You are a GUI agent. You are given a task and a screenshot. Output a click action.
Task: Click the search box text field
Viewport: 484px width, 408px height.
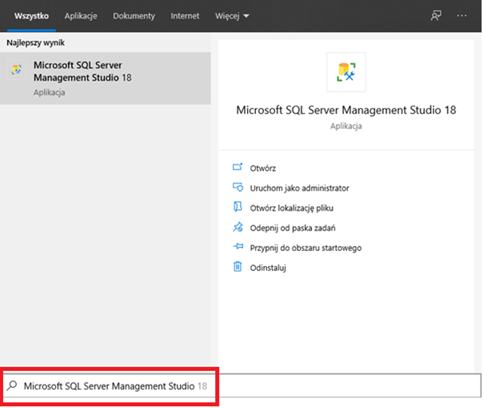(242, 386)
